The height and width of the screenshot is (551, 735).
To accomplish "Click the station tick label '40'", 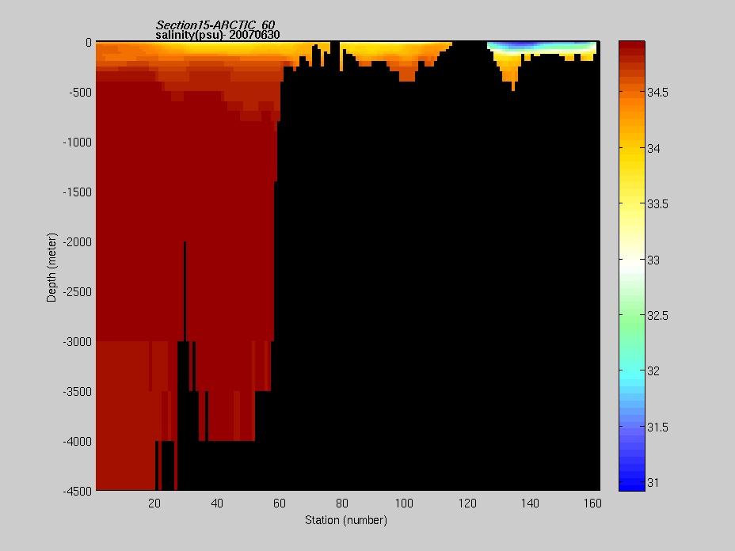I will [217, 503].
